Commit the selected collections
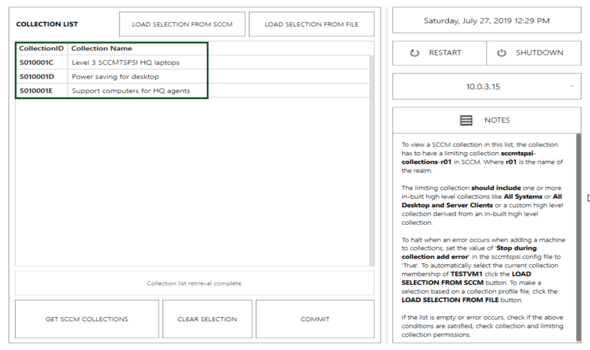590x350 pixels. tap(315, 319)
